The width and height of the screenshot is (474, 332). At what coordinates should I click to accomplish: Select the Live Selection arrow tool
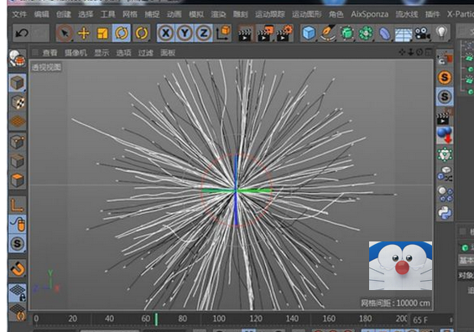tap(65, 33)
